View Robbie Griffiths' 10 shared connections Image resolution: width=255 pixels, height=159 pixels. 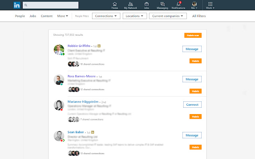click(92, 64)
